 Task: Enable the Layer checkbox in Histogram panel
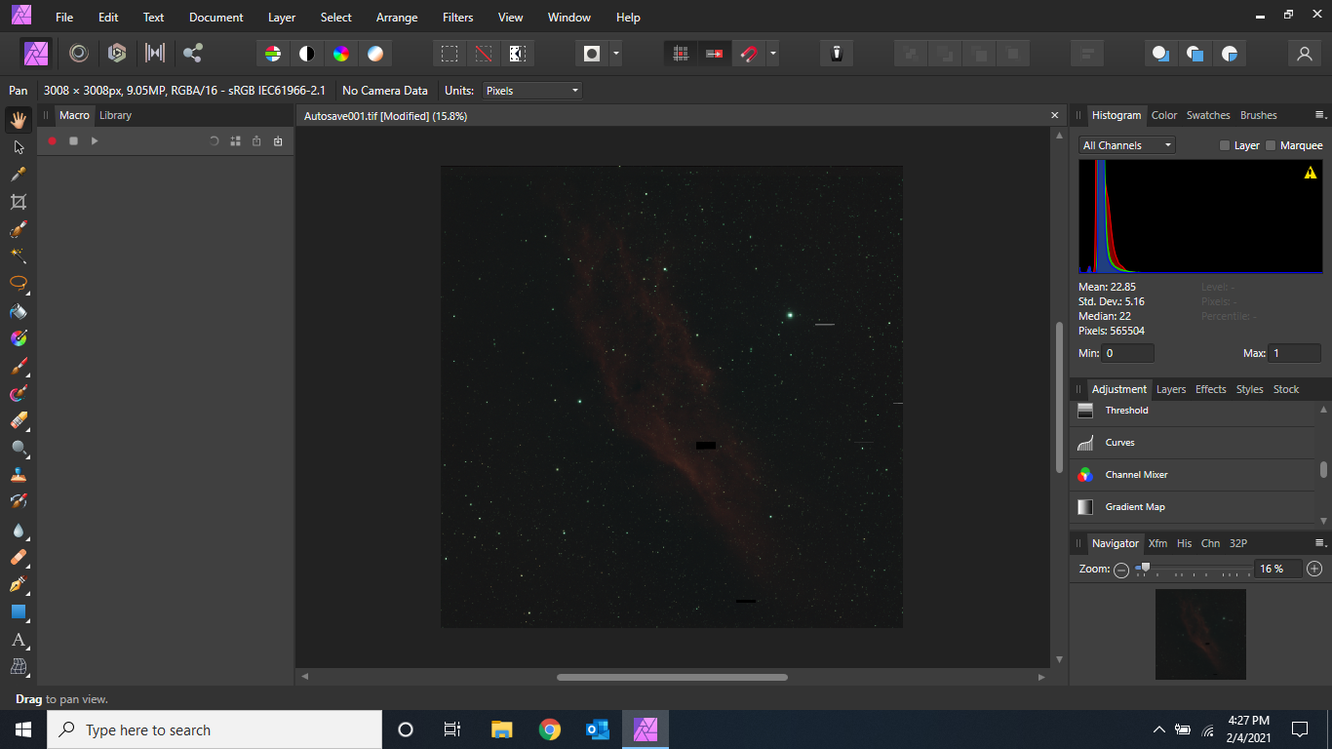click(1225, 144)
